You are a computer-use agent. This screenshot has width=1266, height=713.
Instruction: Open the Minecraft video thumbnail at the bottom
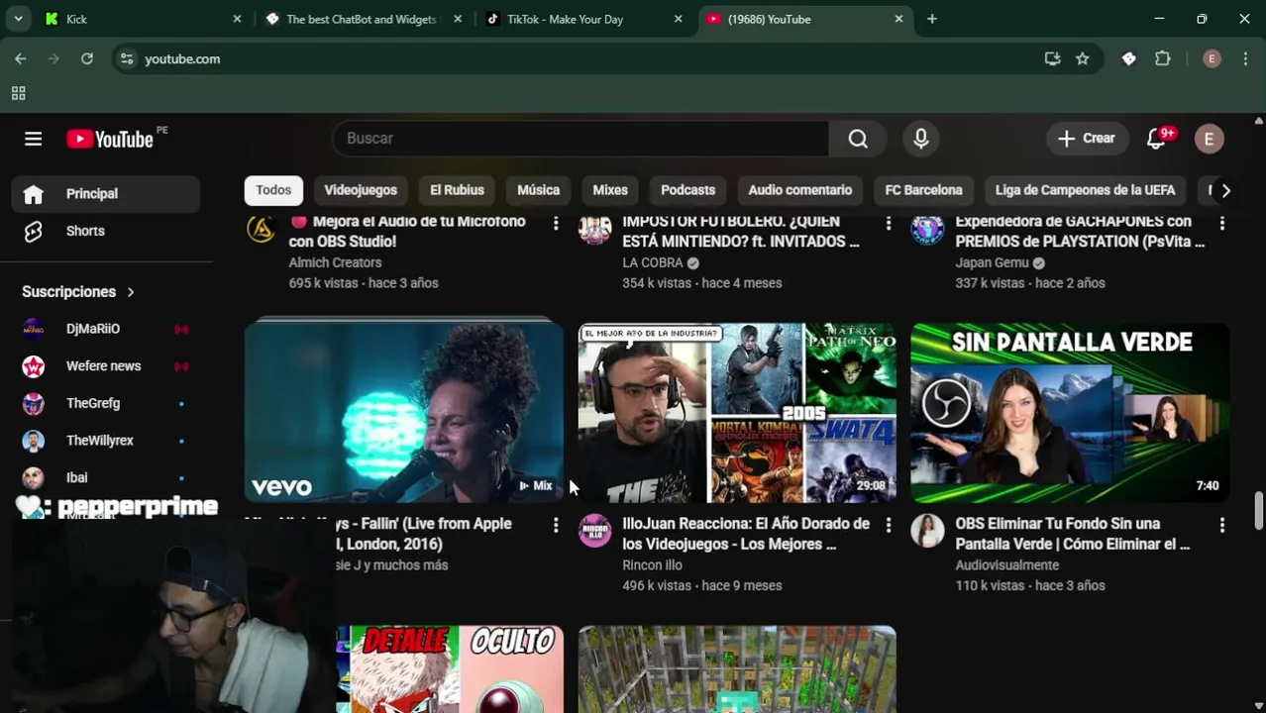click(x=737, y=668)
